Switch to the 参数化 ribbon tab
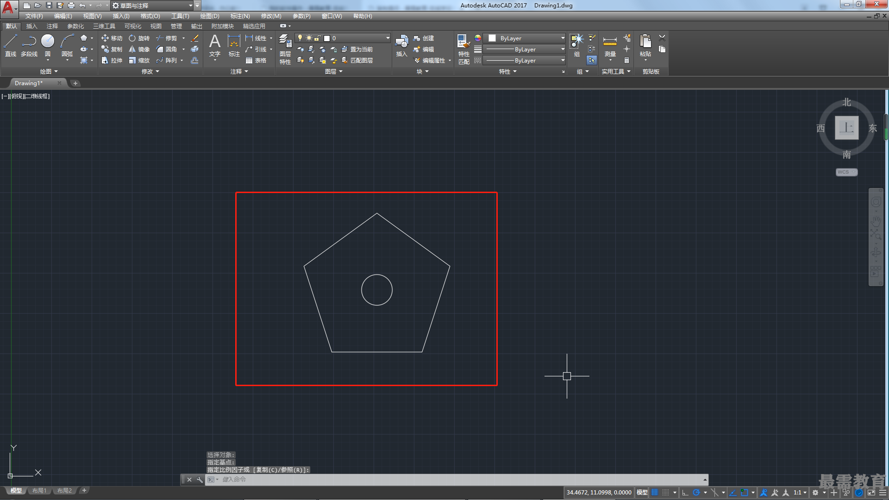 (x=75, y=26)
